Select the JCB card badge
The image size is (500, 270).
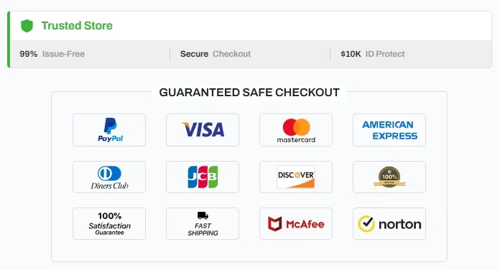[x=203, y=177]
